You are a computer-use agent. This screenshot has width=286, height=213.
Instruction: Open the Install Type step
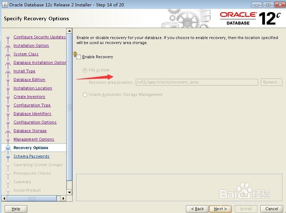(x=25, y=71)
